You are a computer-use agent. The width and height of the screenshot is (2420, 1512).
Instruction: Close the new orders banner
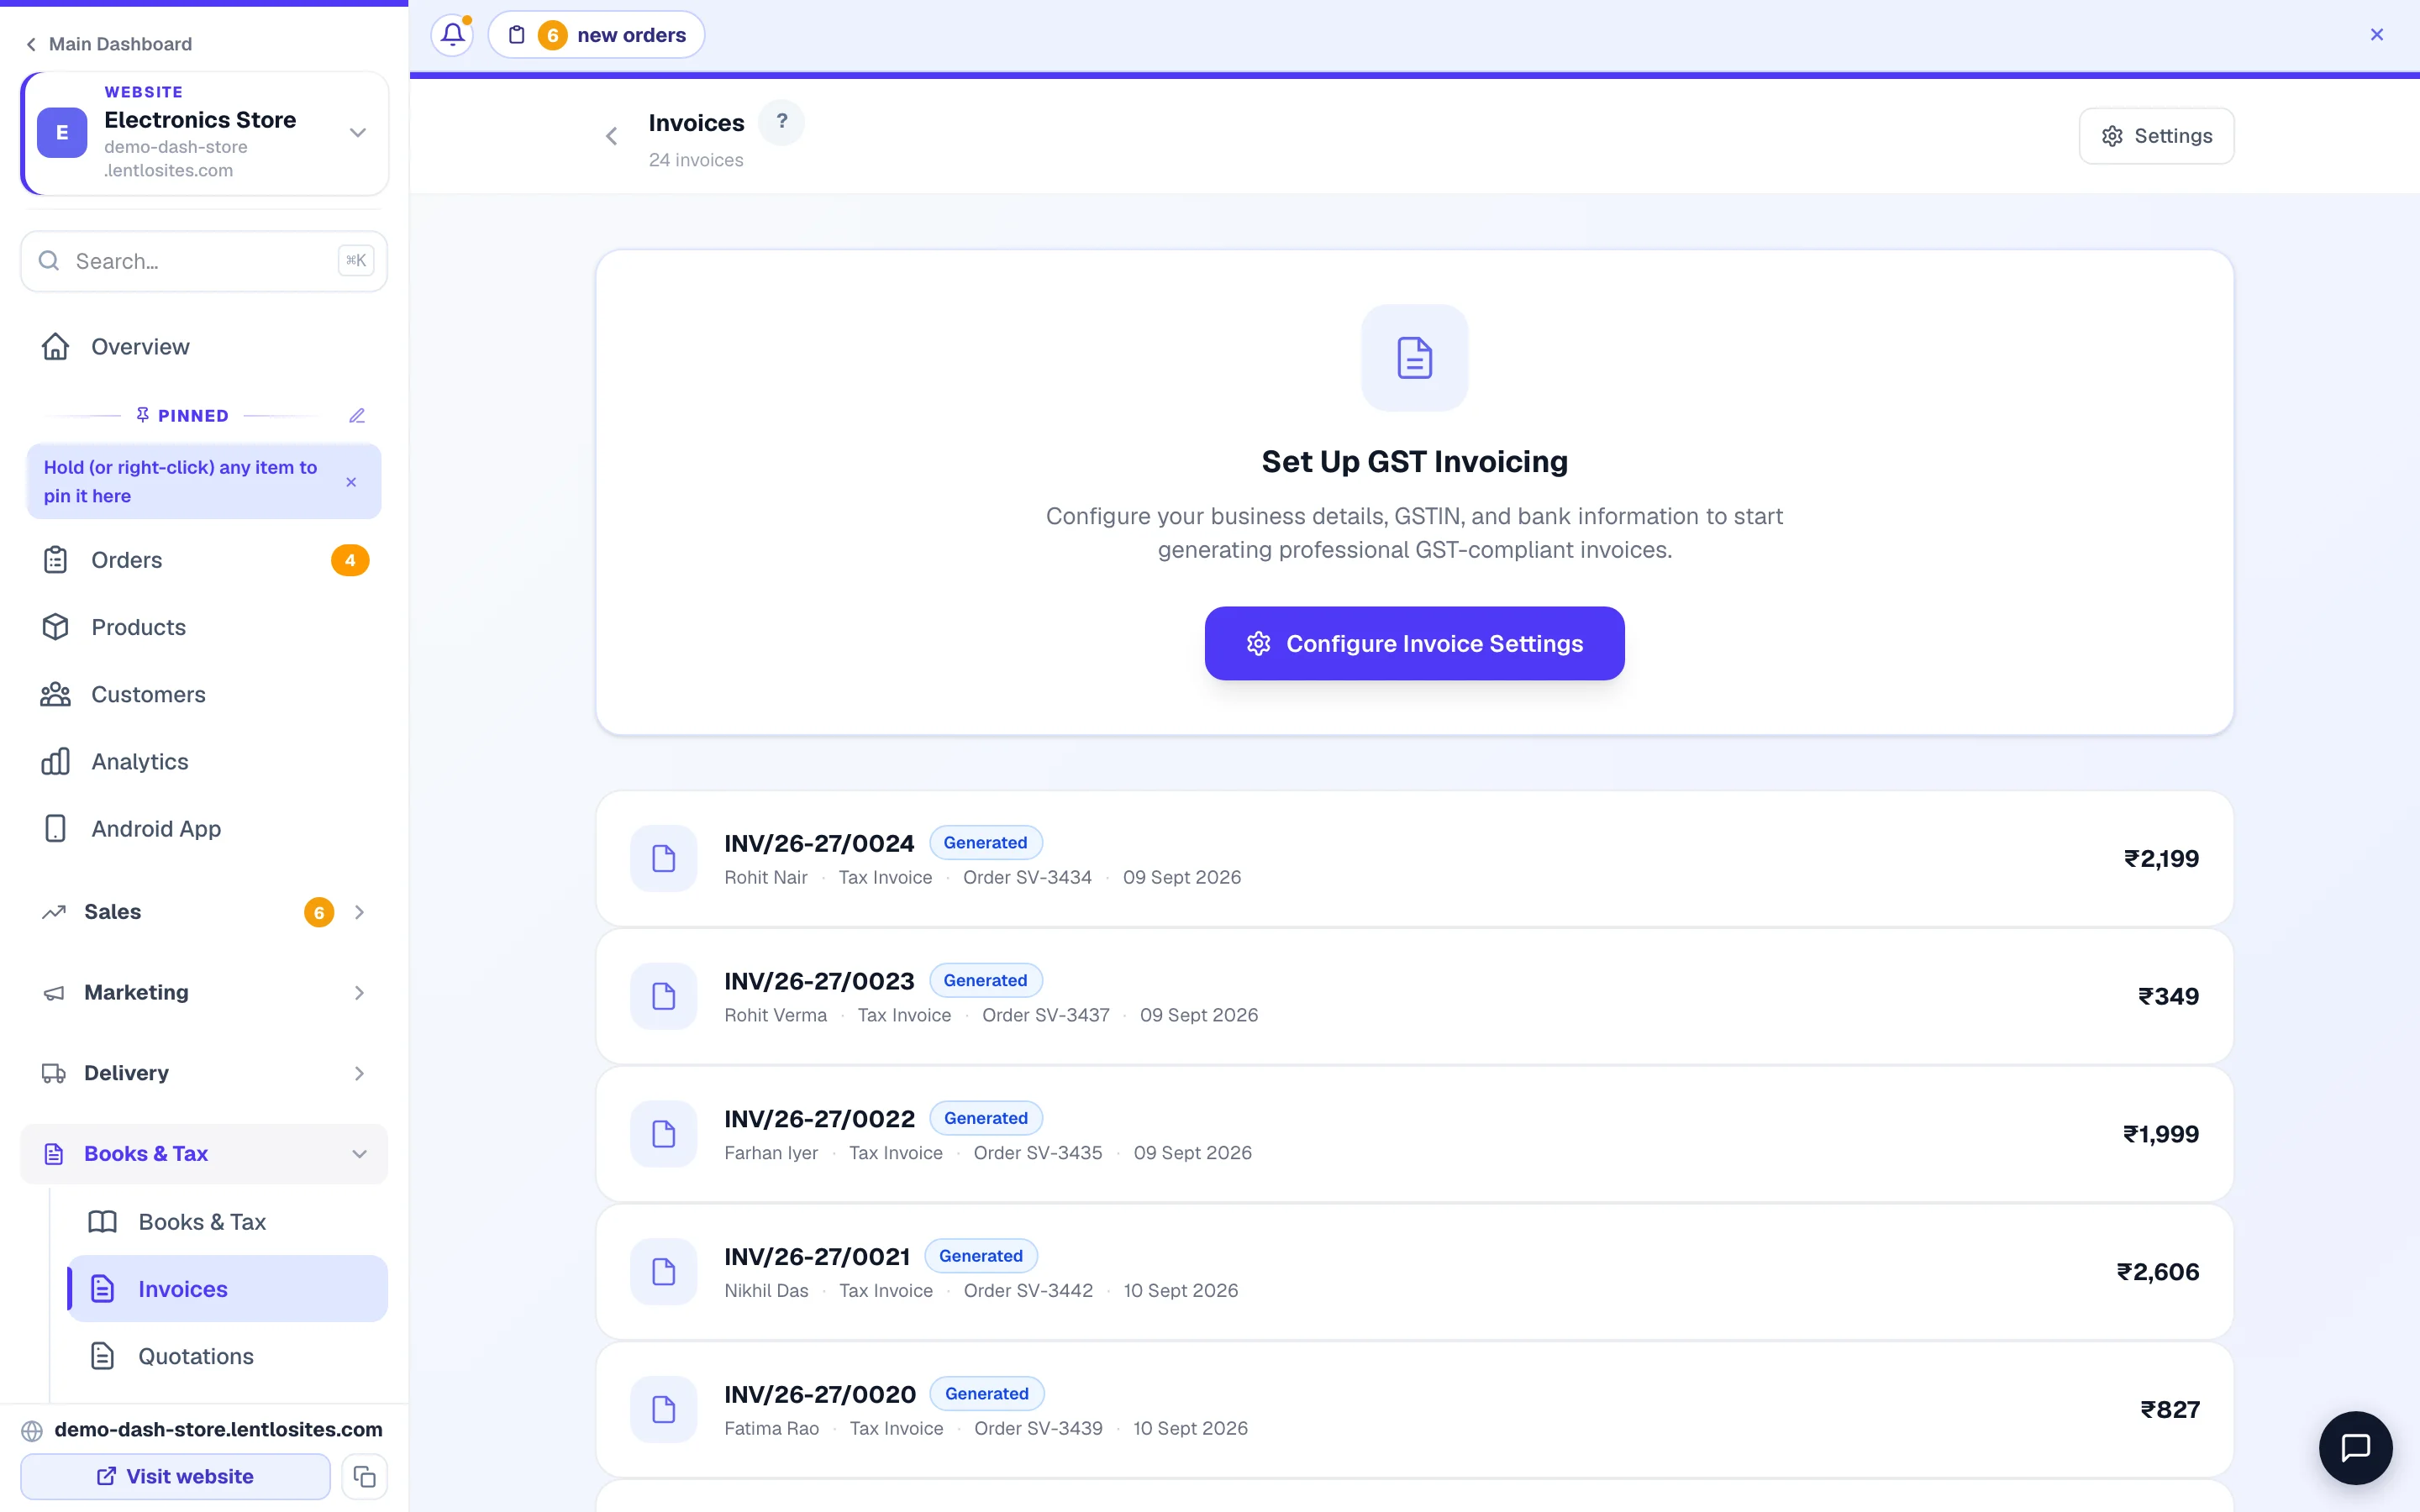pos(2377,35)
